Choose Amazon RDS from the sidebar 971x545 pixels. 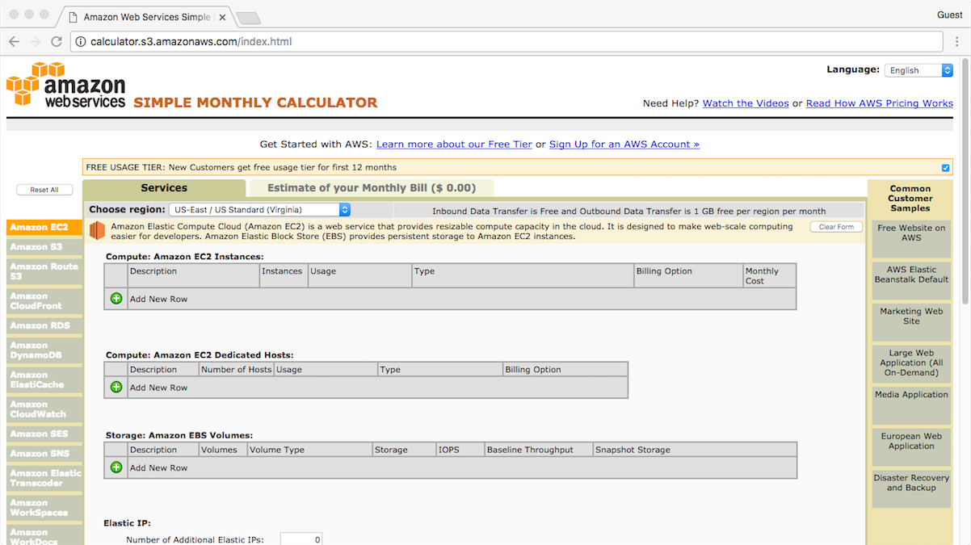[x=44, y=325]
